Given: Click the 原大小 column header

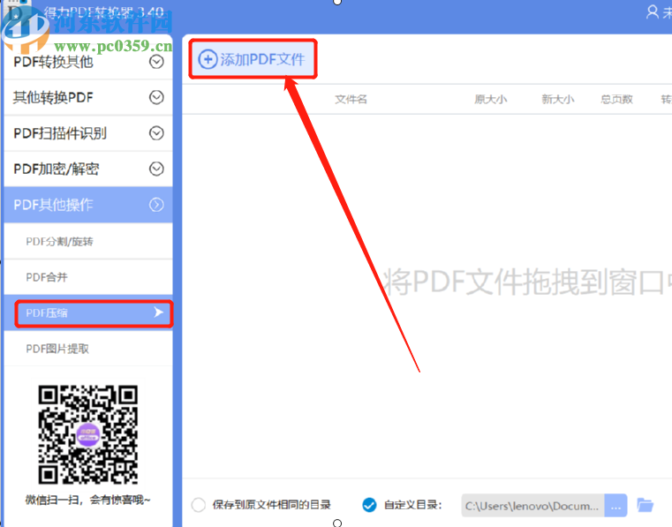Looking at the screenshot, I should tap(491, 100).
